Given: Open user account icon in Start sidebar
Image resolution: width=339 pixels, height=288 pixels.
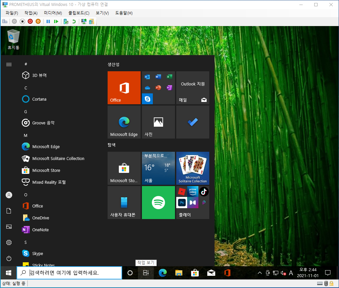Looking at the screenshot, I should point(9,195).
